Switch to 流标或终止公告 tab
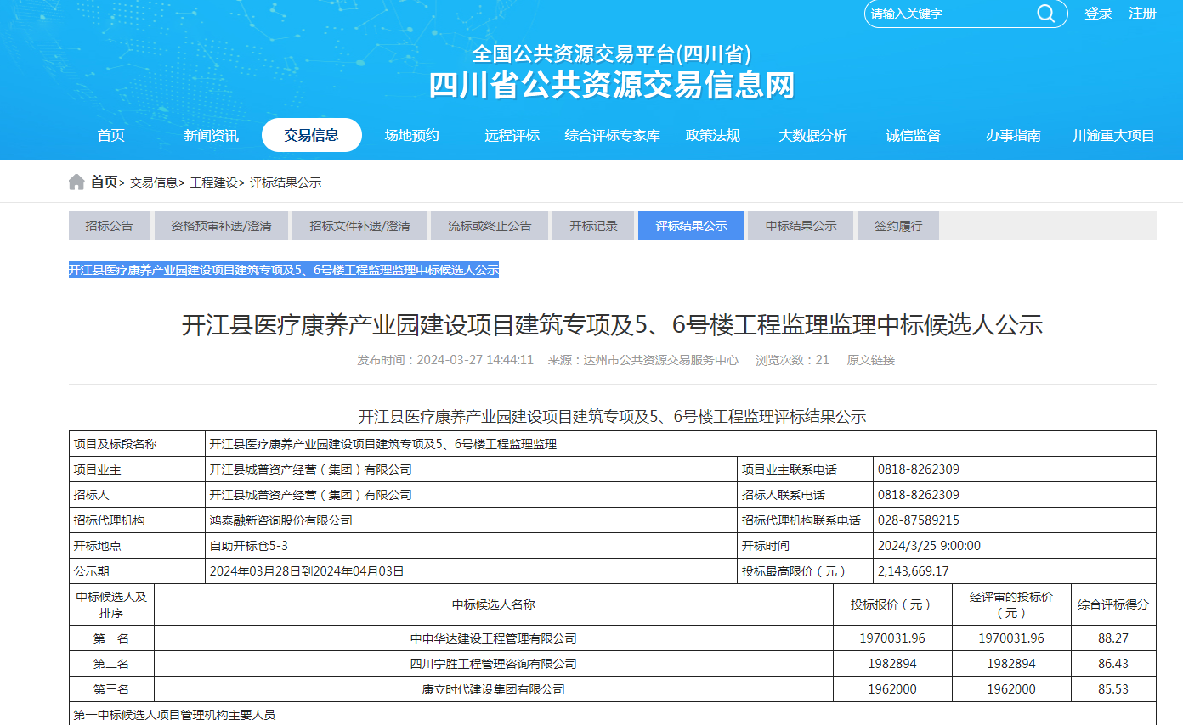 click(x=490, y=226)
